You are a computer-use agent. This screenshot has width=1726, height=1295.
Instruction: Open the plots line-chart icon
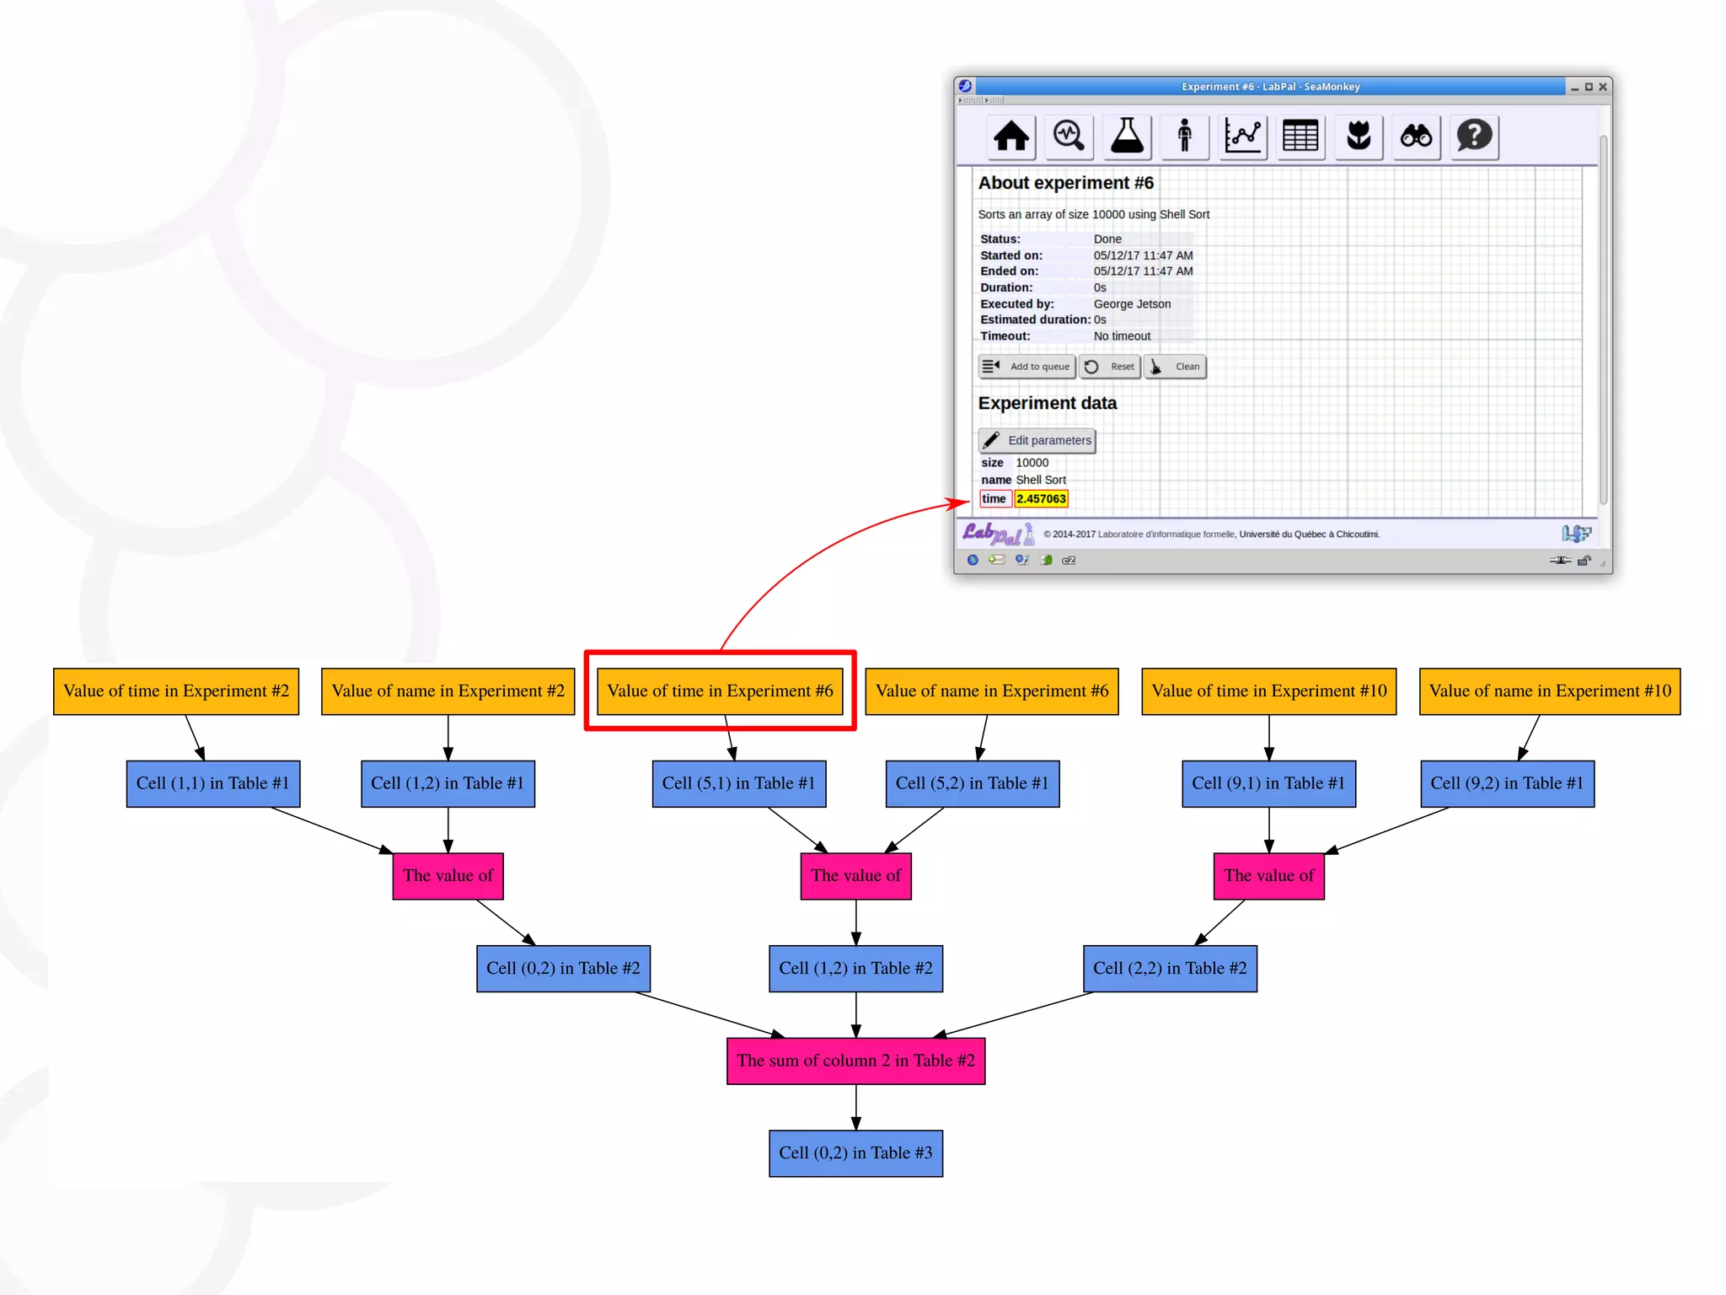tap(1242, 136)
